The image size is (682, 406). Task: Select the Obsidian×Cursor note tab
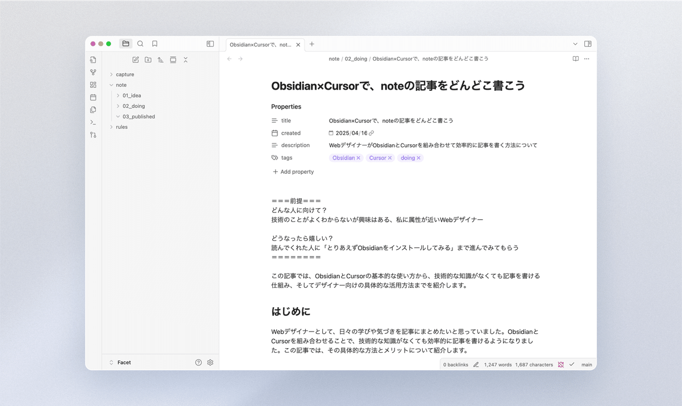coord(261,44)
